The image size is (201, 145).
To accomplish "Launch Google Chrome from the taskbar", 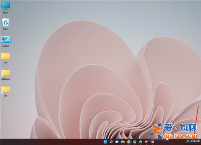I will tap(152, 142).
